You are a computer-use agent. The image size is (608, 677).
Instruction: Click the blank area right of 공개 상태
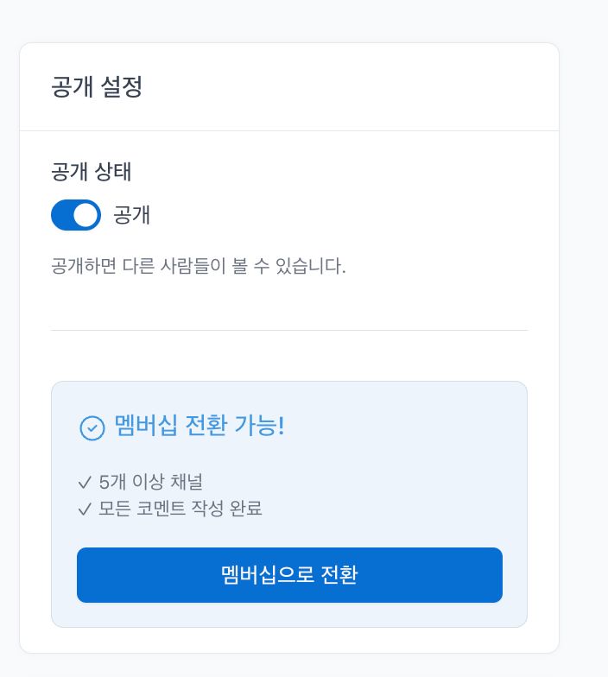pyautogui.click(x=345, y=171)
